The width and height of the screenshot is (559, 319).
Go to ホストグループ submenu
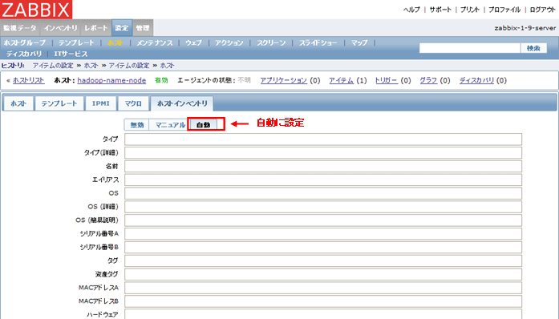coord(25,42)
